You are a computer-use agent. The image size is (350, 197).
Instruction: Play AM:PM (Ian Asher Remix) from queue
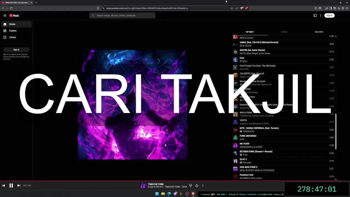[x=283, y=52]
